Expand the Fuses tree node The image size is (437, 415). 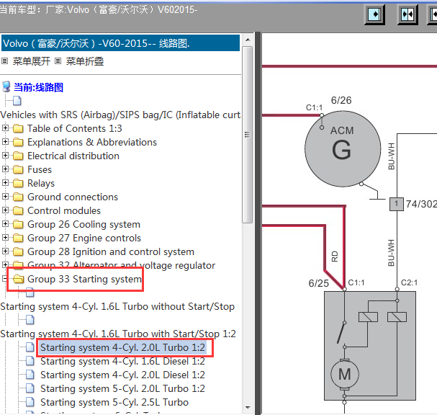pos(5,169)
